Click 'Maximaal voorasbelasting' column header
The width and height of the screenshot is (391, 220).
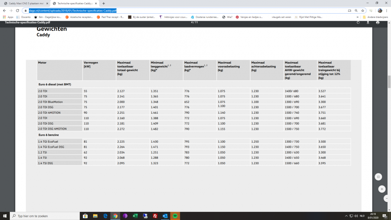pos(233,70)
